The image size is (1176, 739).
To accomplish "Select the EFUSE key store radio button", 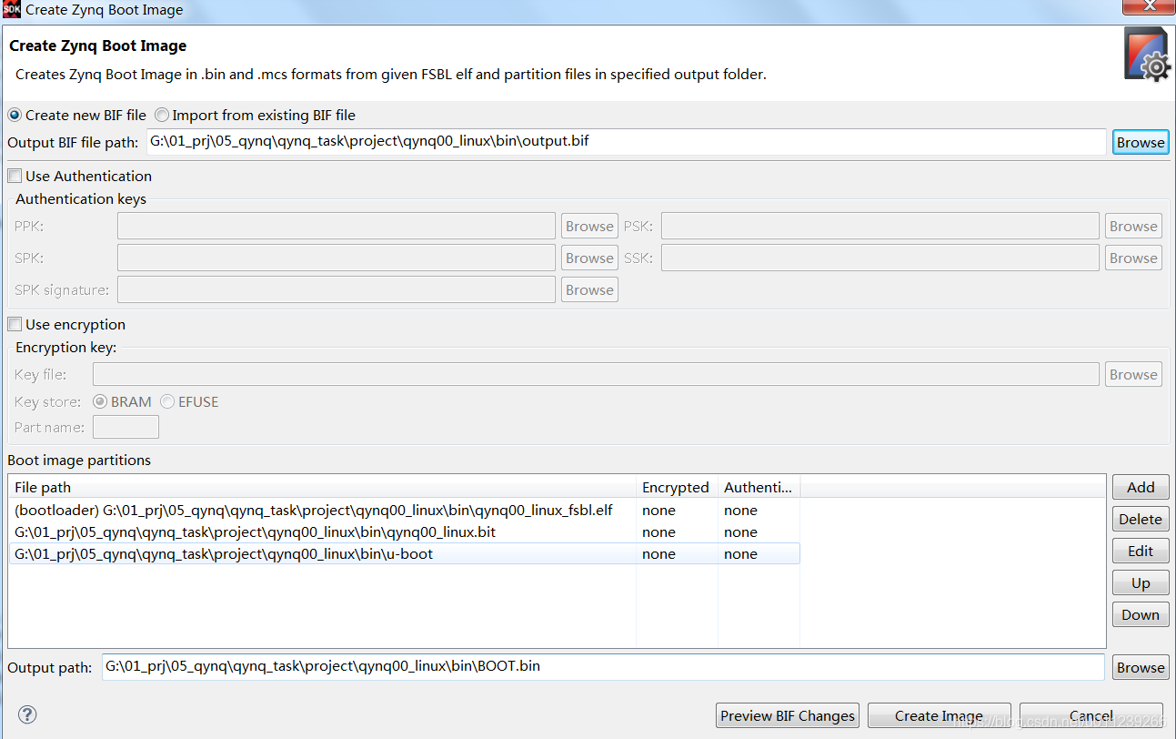I will click(x=189, y=401).
